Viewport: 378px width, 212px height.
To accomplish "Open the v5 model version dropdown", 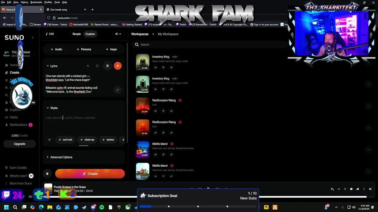I will click(118, 34).
